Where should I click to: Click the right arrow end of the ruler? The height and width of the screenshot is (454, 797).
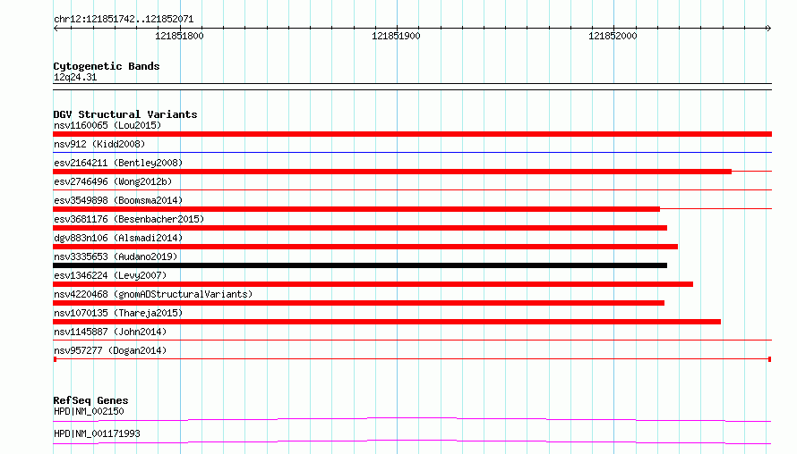coord(768,28)
